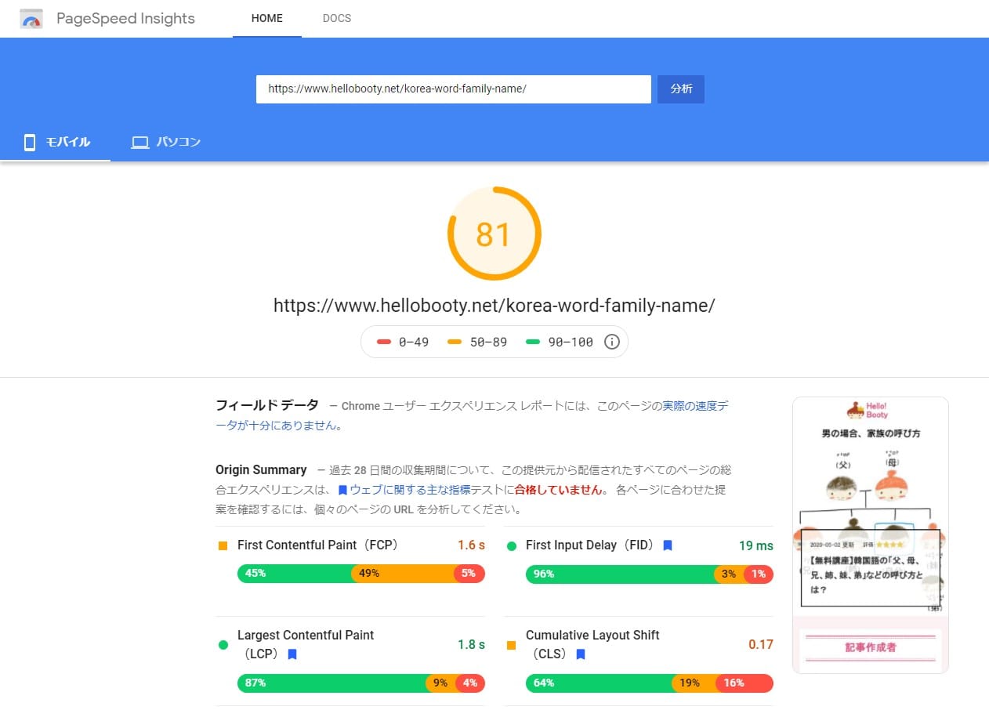This screenshot has height=721, width=989.
Task: Click the PageSpeed Insights logo icon
Action: (31, 19)
